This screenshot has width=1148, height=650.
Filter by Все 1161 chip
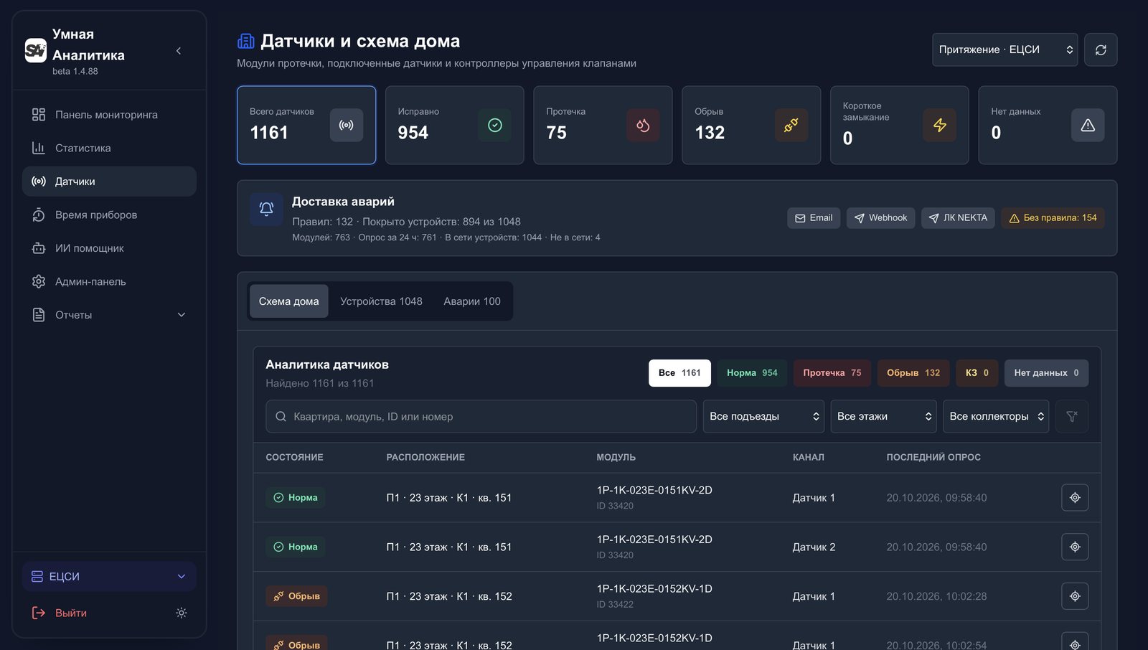pyautogui.click(x=679, y=373)
